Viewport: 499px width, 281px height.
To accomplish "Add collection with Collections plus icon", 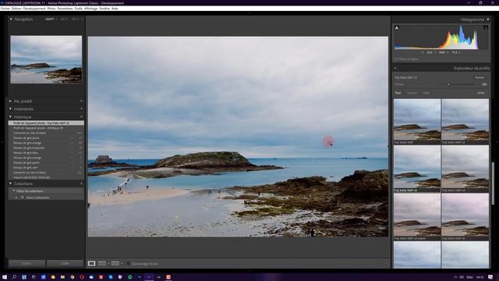I will tap(81, 184).
